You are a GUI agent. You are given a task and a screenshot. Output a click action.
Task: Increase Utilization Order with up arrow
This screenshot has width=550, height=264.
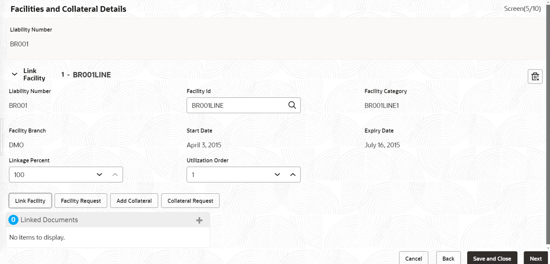(x=293, y=175)
